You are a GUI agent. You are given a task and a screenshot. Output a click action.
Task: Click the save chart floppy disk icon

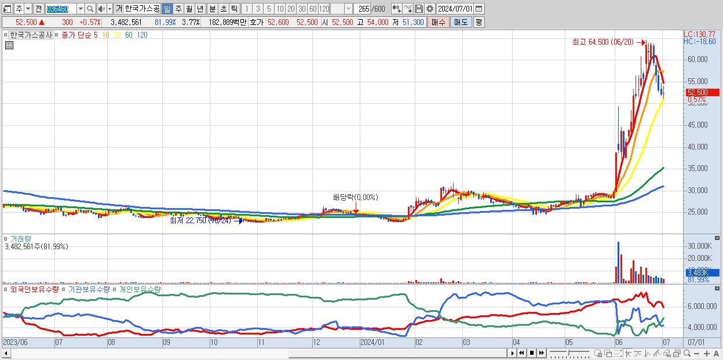point(418,9)
